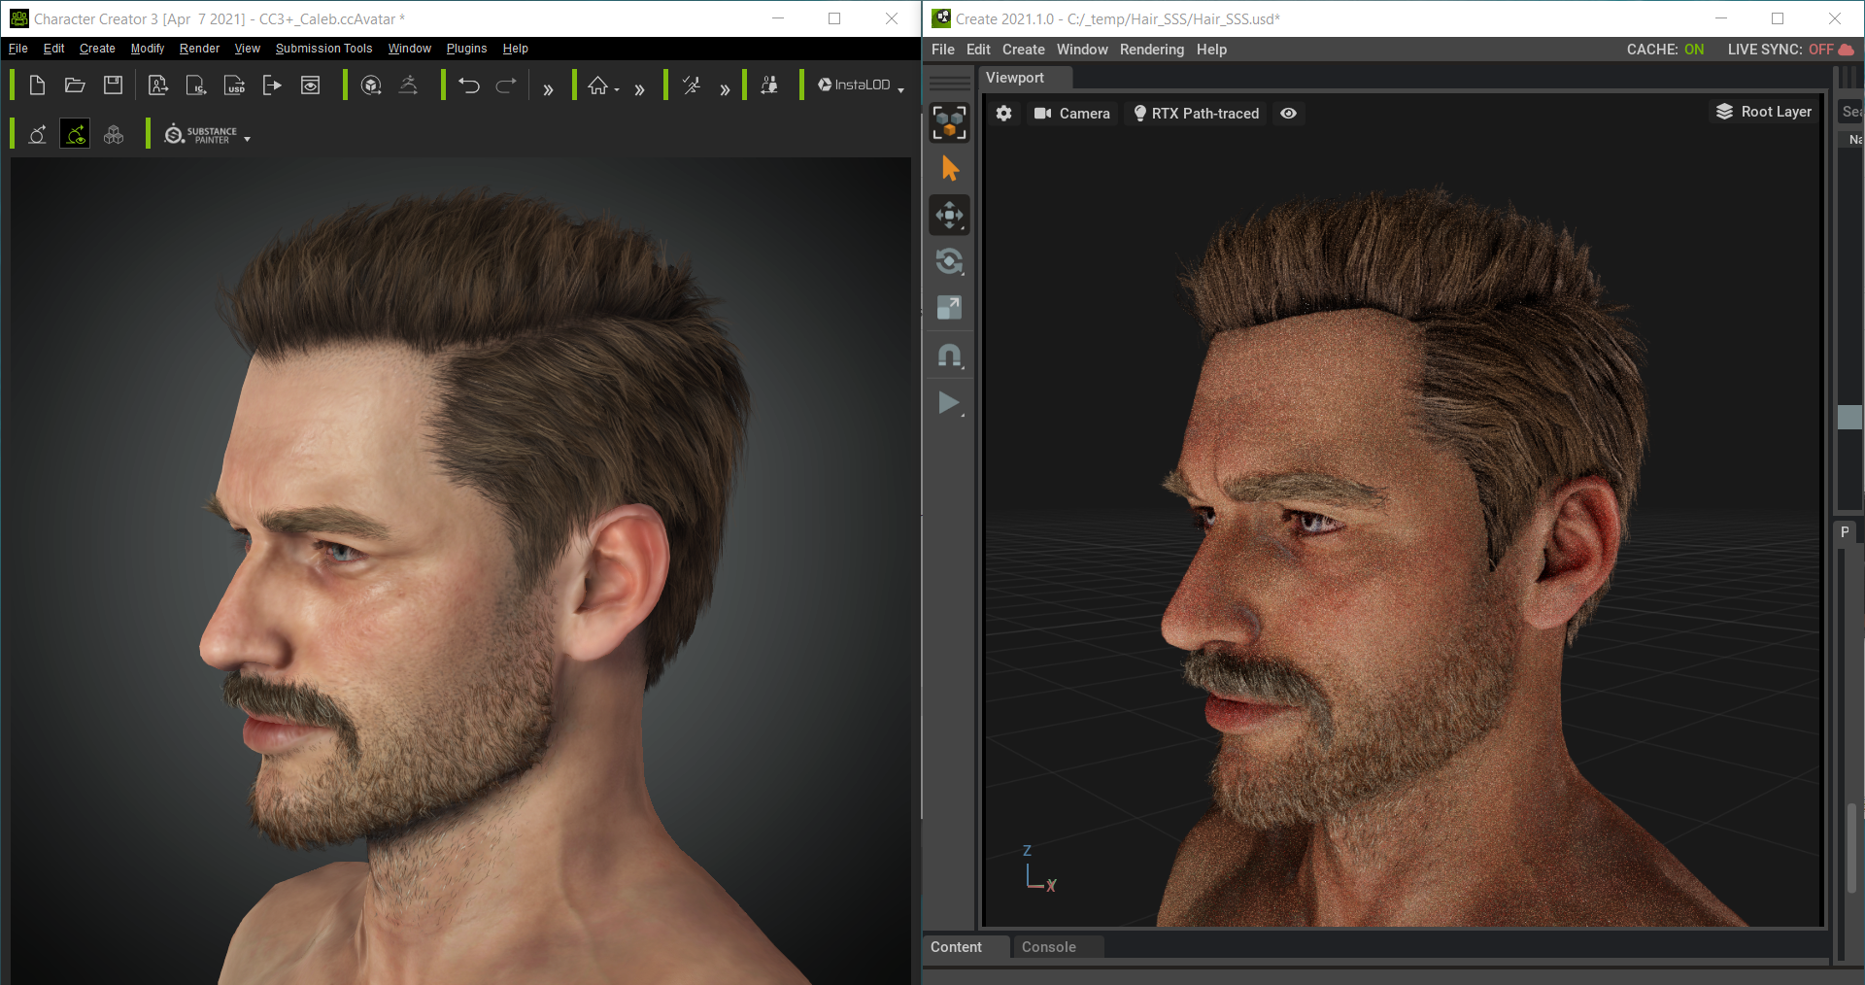The image size is (1865, 985).
Task: Open the Submission Tools menu
Action: [x=323, y=49]
